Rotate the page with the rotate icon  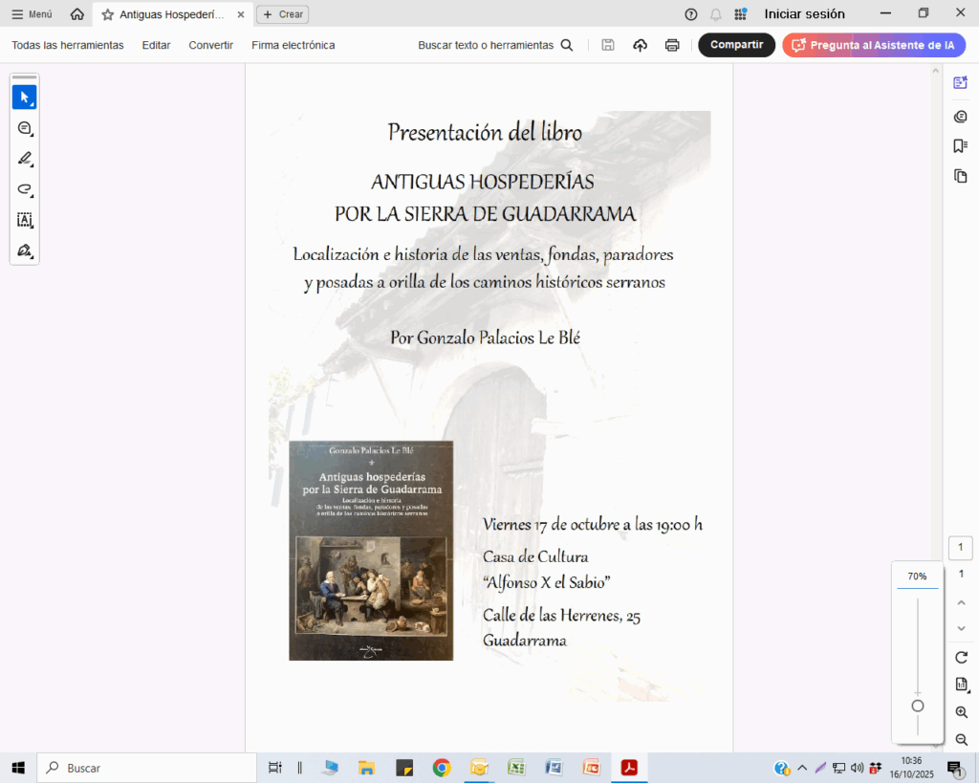[961, 657]
